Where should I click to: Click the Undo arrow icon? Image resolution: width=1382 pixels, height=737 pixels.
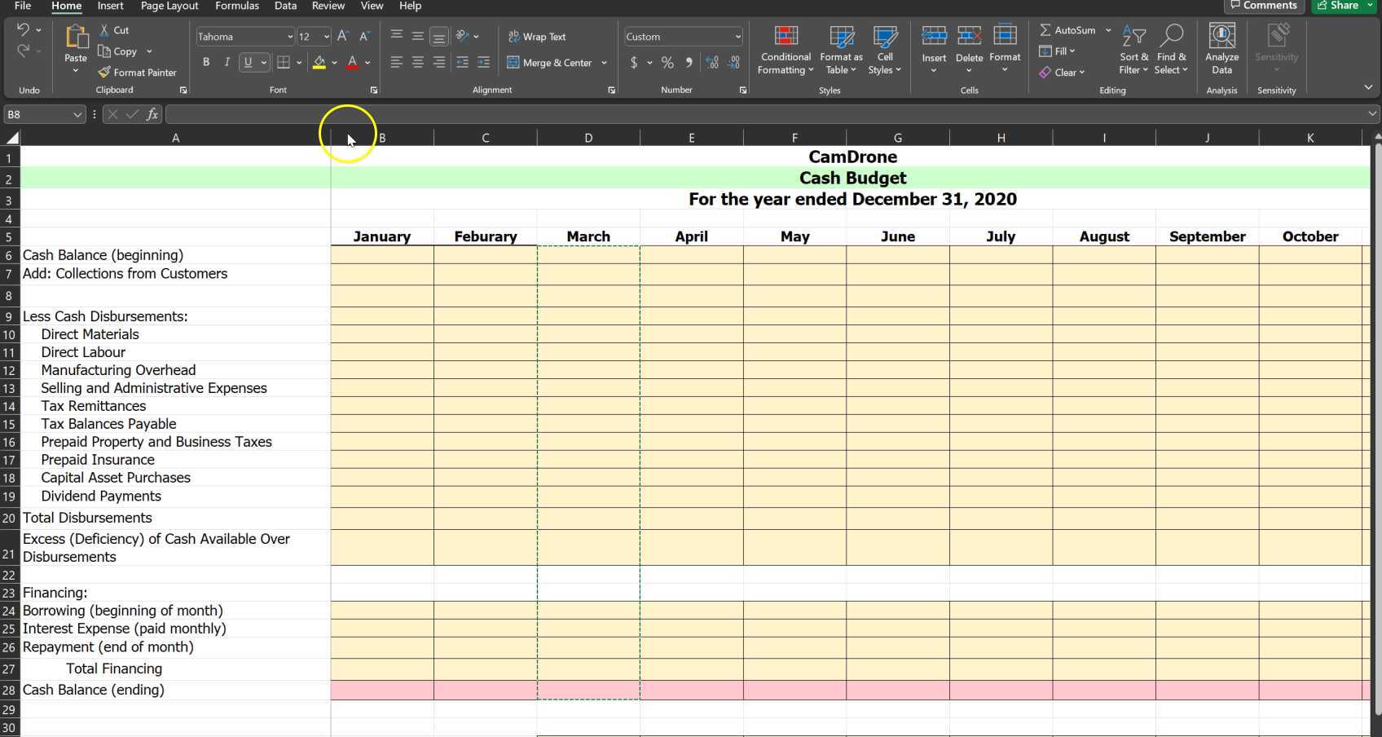point(23,30)
